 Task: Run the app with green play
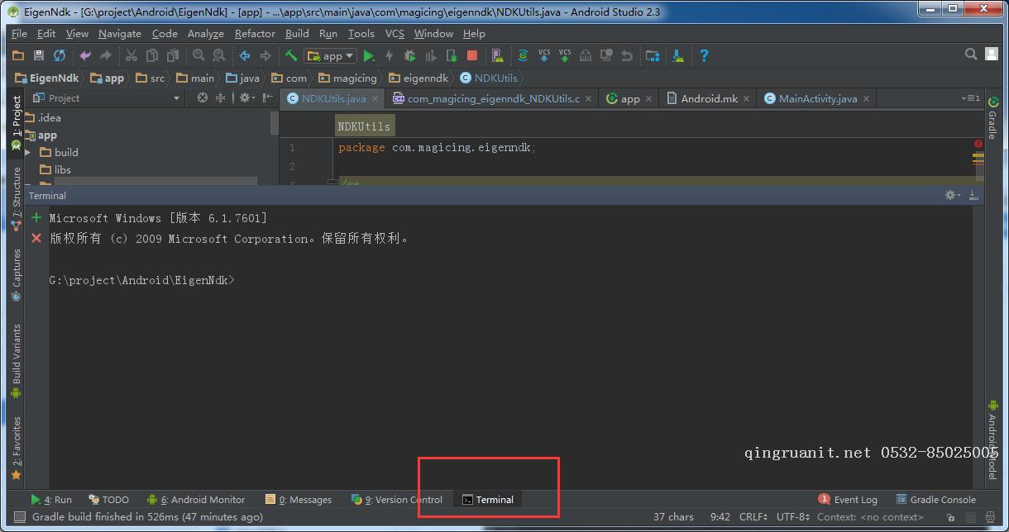point(369,55)
